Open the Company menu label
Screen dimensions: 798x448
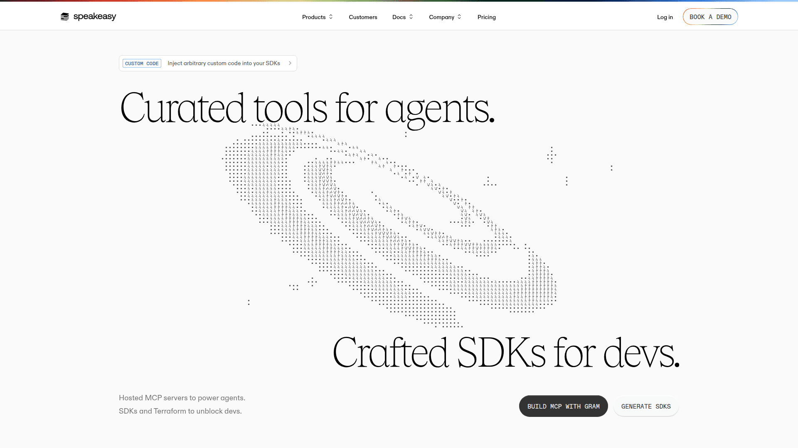pos(441,17)
